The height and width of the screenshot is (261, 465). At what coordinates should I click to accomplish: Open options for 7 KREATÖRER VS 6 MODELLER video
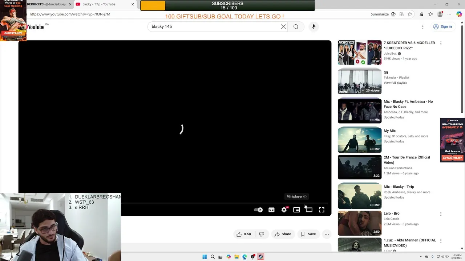pos(441,43)
